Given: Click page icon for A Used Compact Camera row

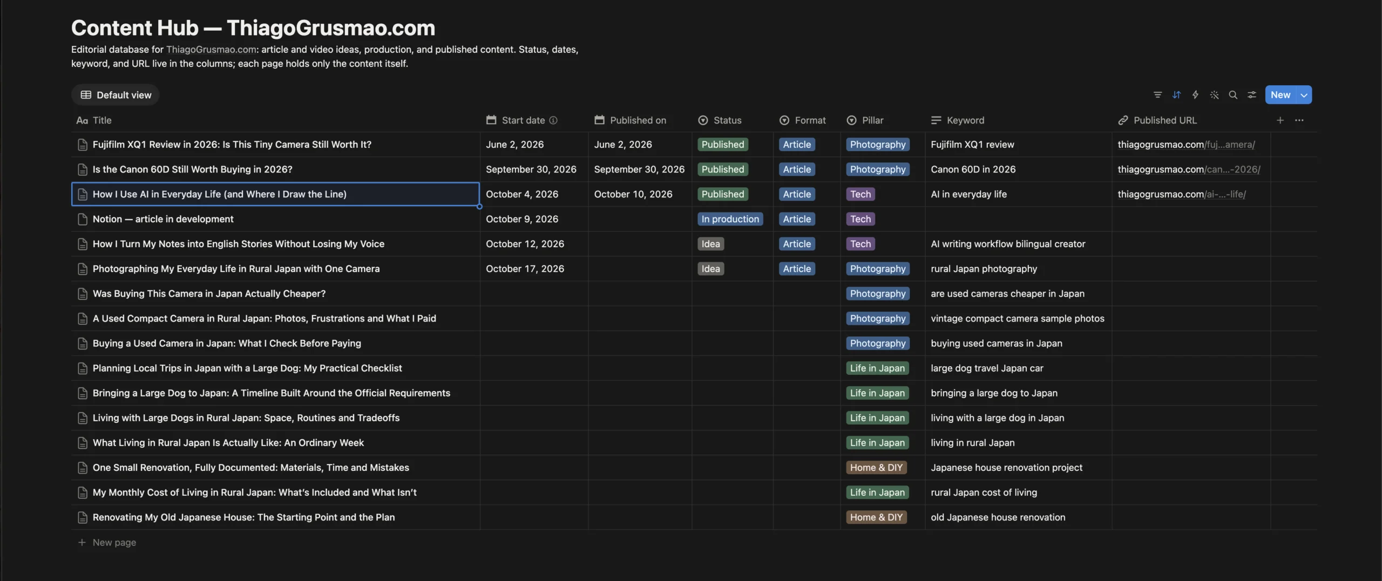Looking at the screenshot, I should click(83, 319).
